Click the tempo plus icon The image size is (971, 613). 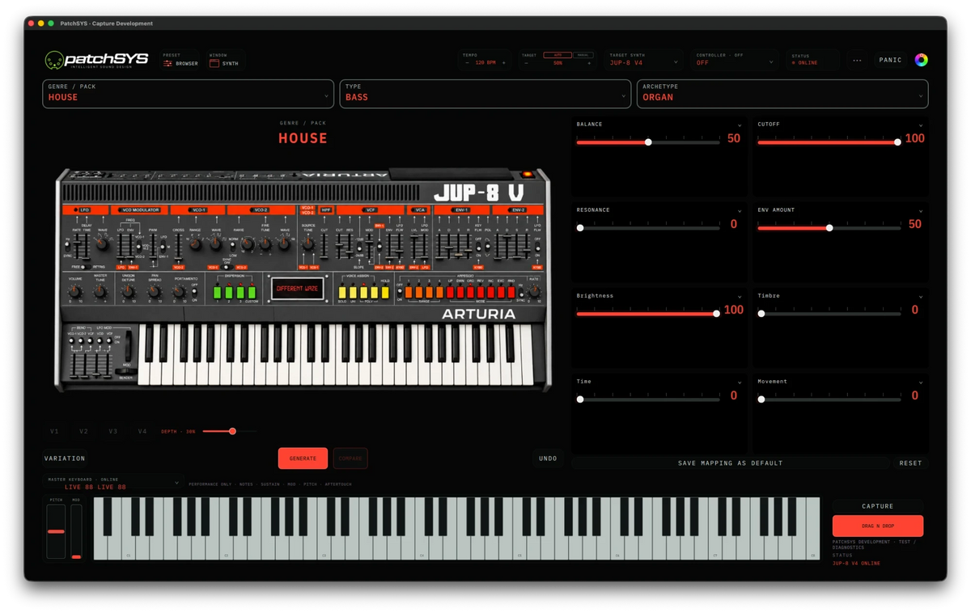pos(503,63)
